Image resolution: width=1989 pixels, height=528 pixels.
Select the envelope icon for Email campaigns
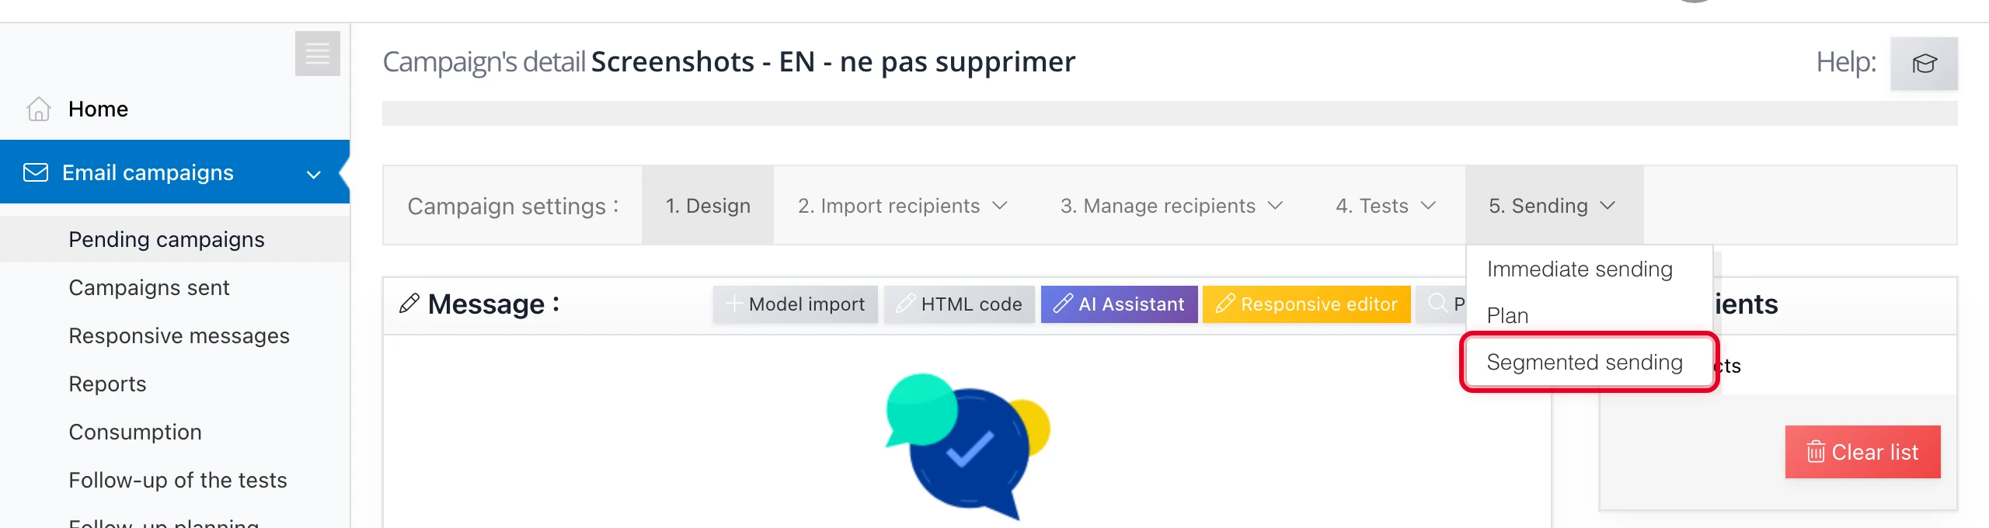pos(36,172)
